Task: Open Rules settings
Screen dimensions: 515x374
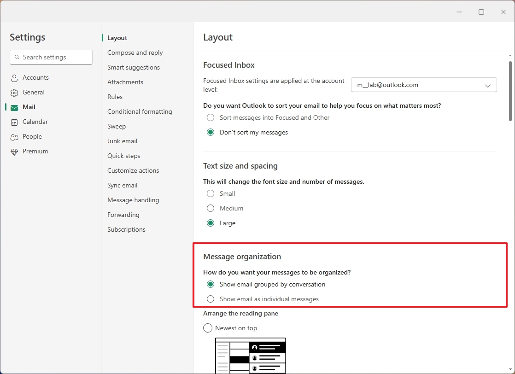Action: 115,97
